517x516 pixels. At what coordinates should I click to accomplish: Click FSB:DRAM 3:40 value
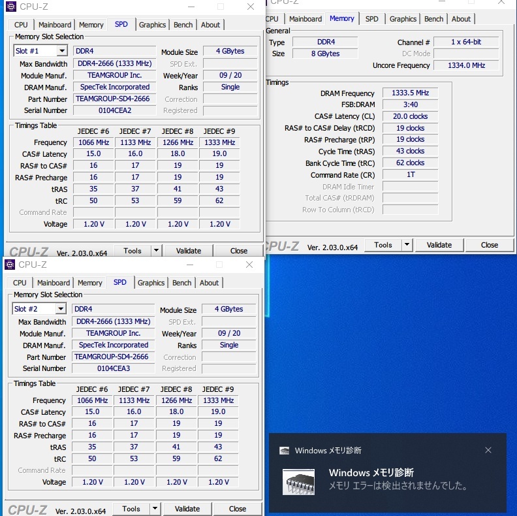click(x=410, y=105)
